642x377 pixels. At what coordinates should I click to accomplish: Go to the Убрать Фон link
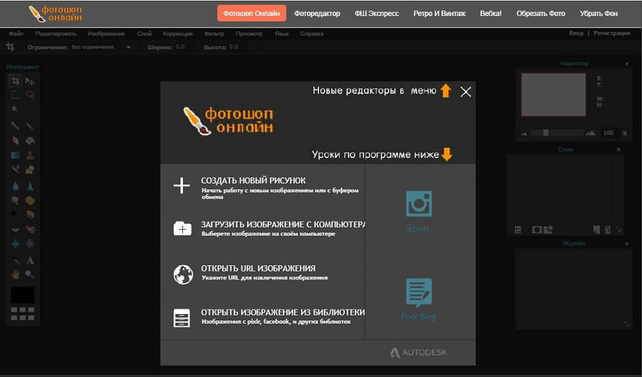coord(598,13)
